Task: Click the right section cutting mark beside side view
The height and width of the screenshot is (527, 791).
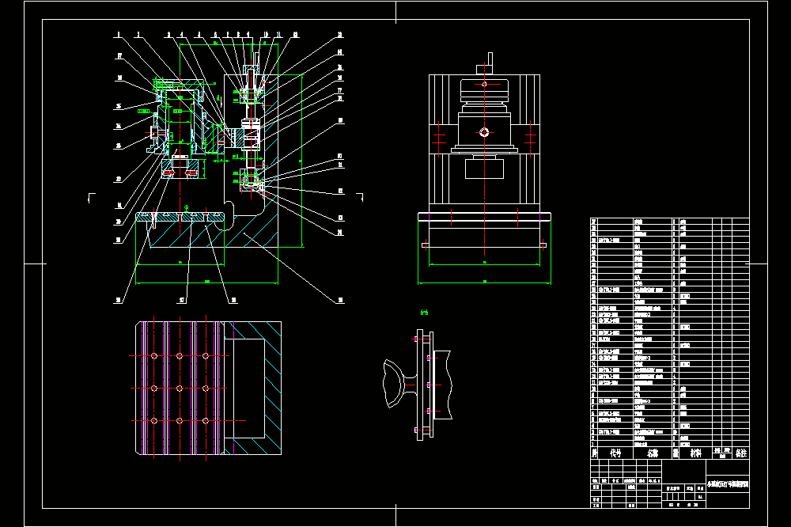Action: pyautogui.click(x=360, y=197)
